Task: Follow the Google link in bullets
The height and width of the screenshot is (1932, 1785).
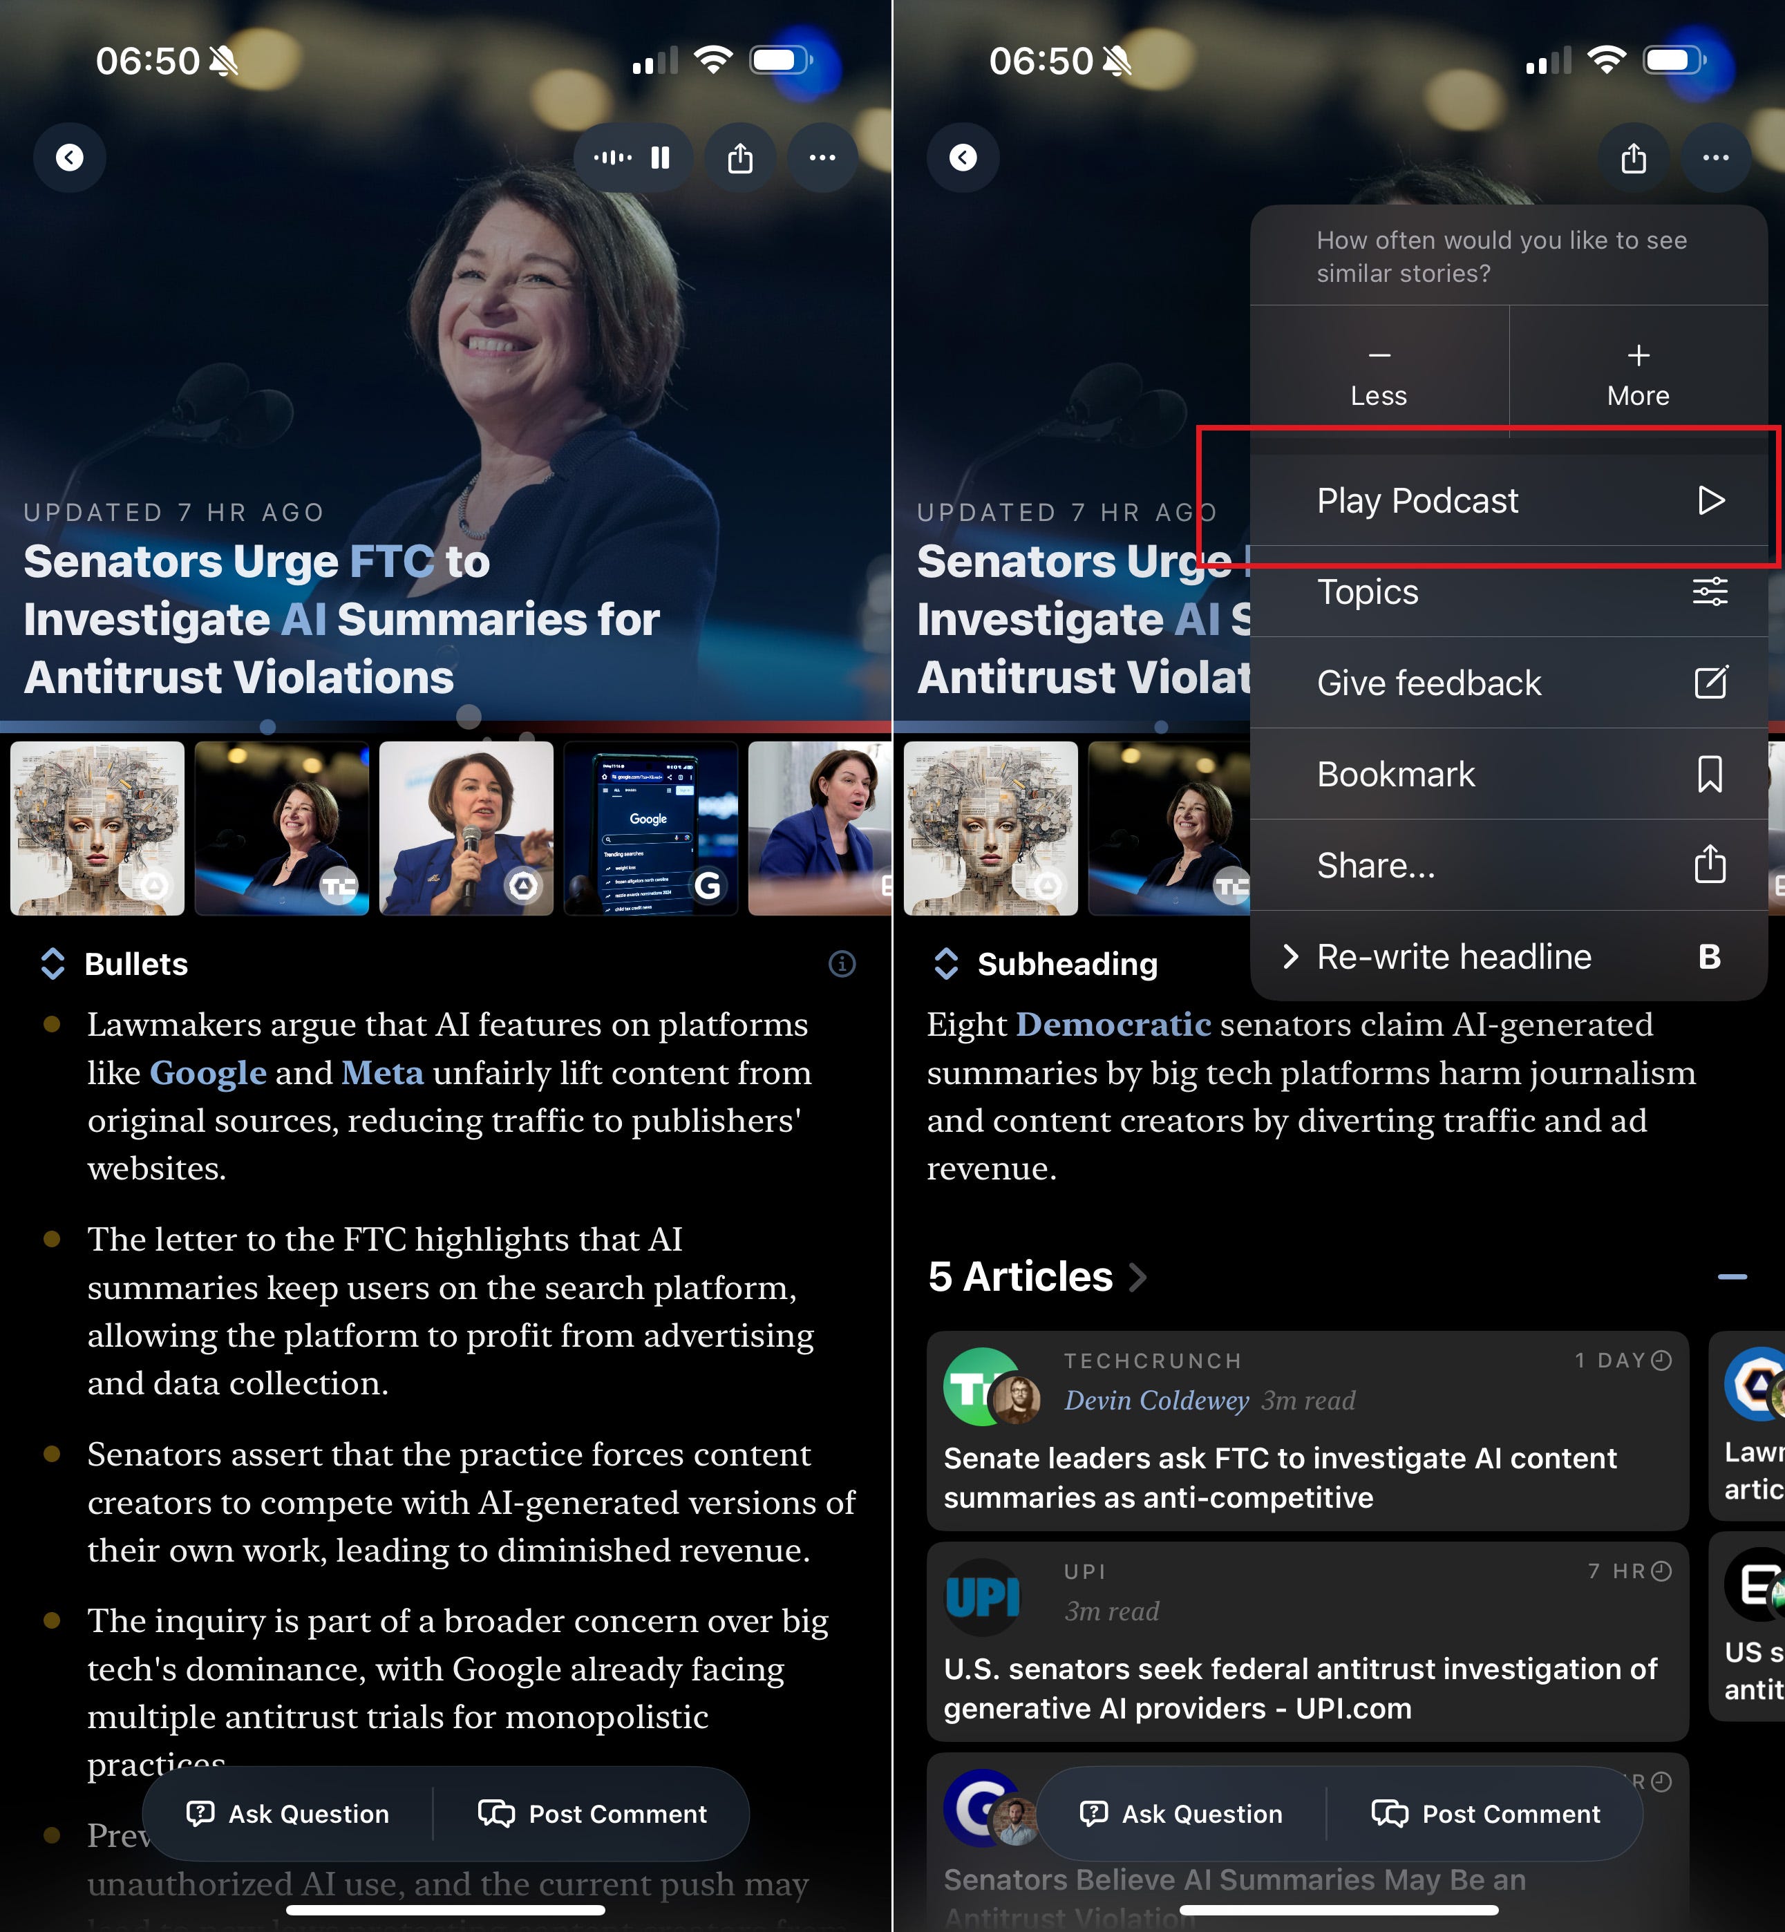Action: pos(208,1072)
